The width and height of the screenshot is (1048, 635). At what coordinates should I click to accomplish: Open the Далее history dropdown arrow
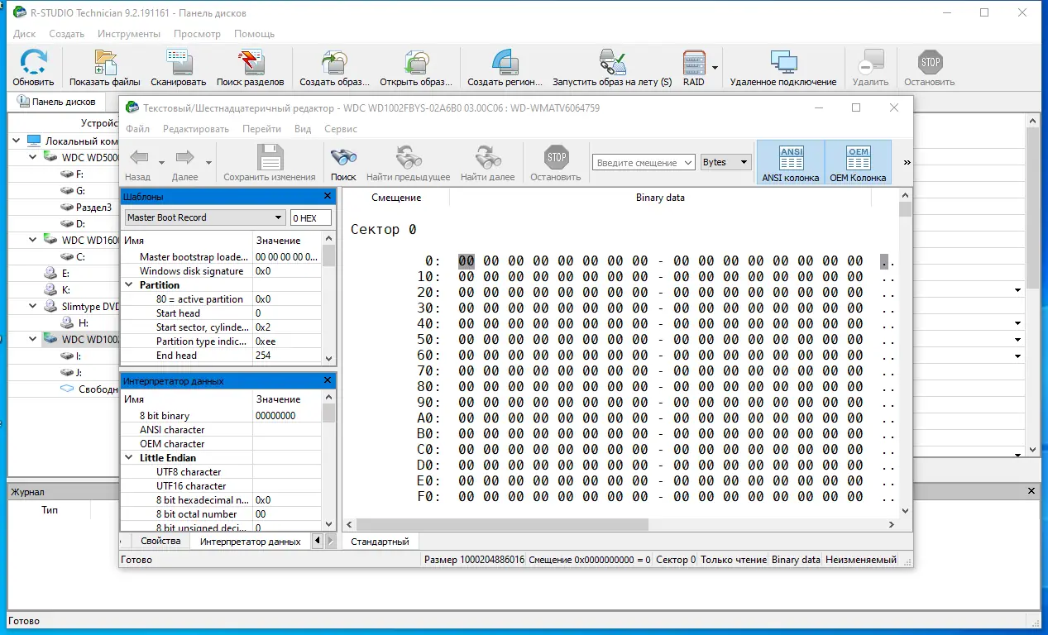pyautogui.click(x=208, y=162)
